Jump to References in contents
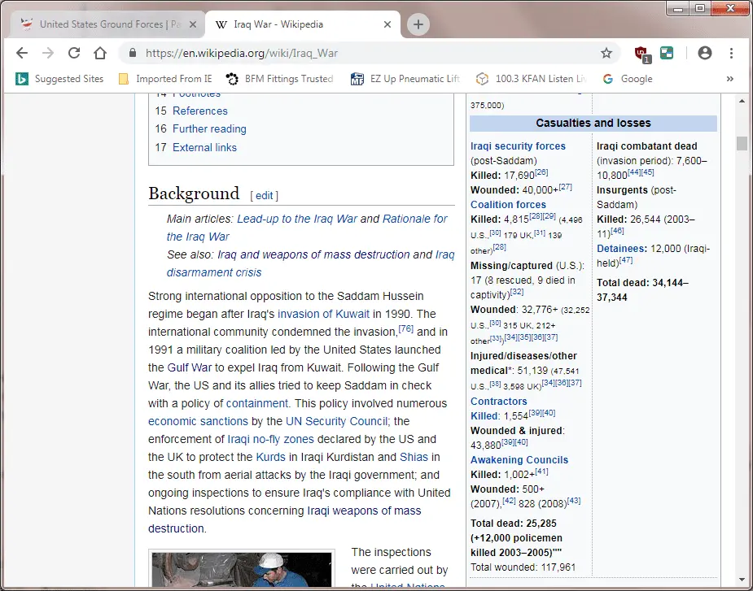The image size is (753, 591). point(199,111)
